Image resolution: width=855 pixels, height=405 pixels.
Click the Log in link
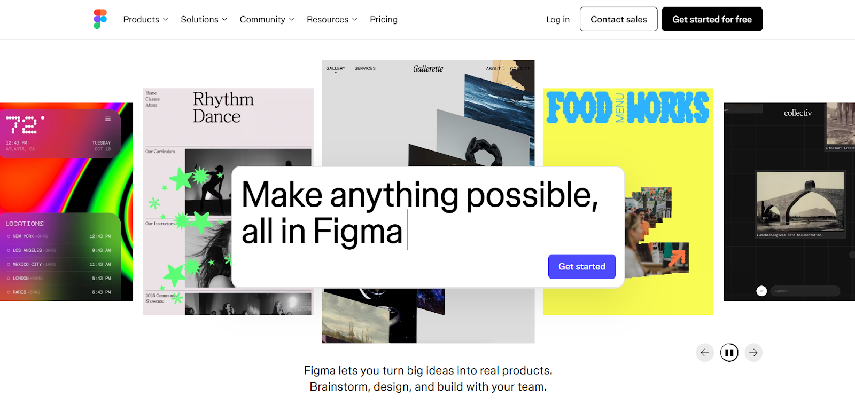(558, 19)
